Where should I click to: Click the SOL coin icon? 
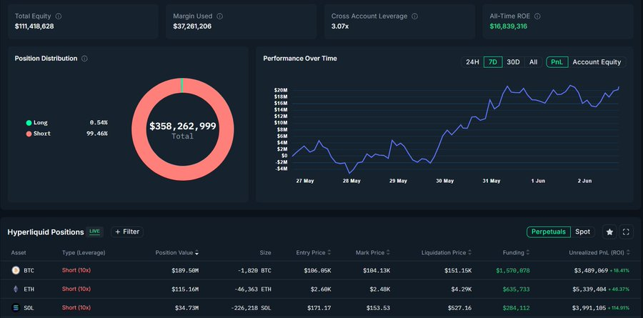tap(16, 307)
